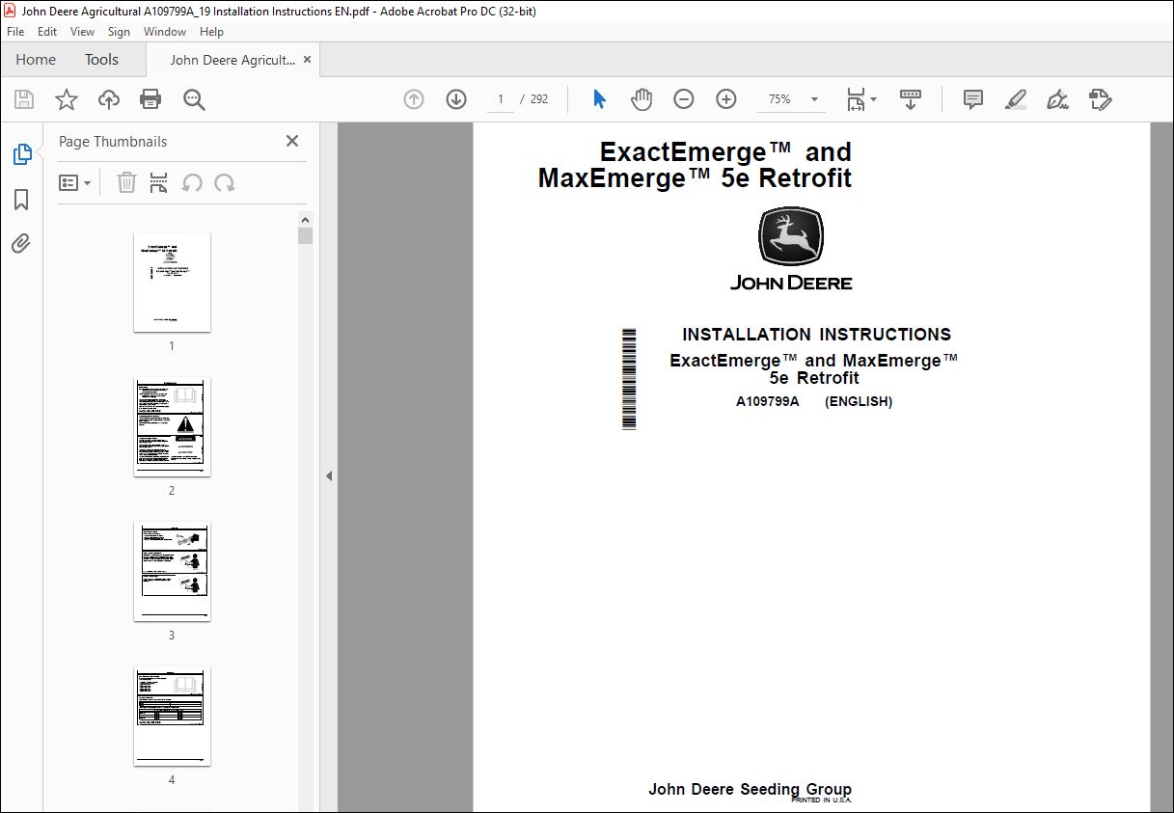This screenshot has height=813, width=1174.
Task: Click the fit page width icon
Action: click(x=856, y=99)
